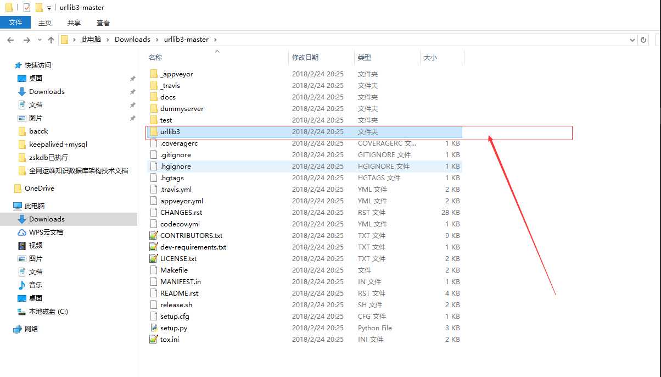661x377 pixels.
Task: Expand chevron after urllib3-master in path
Action: 215,40
